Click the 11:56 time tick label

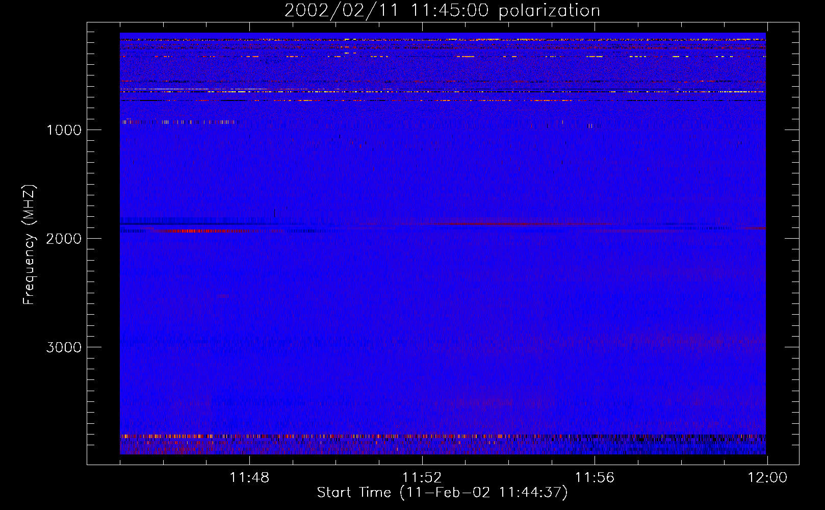(595, 478)
